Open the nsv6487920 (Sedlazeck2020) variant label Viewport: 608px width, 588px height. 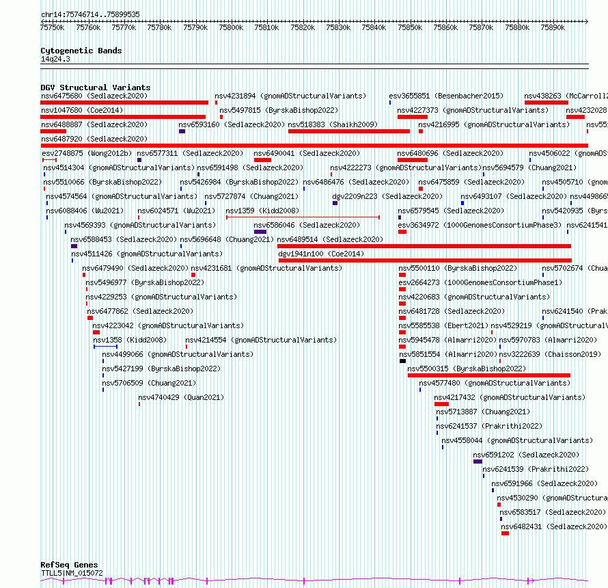pos(94,139)
